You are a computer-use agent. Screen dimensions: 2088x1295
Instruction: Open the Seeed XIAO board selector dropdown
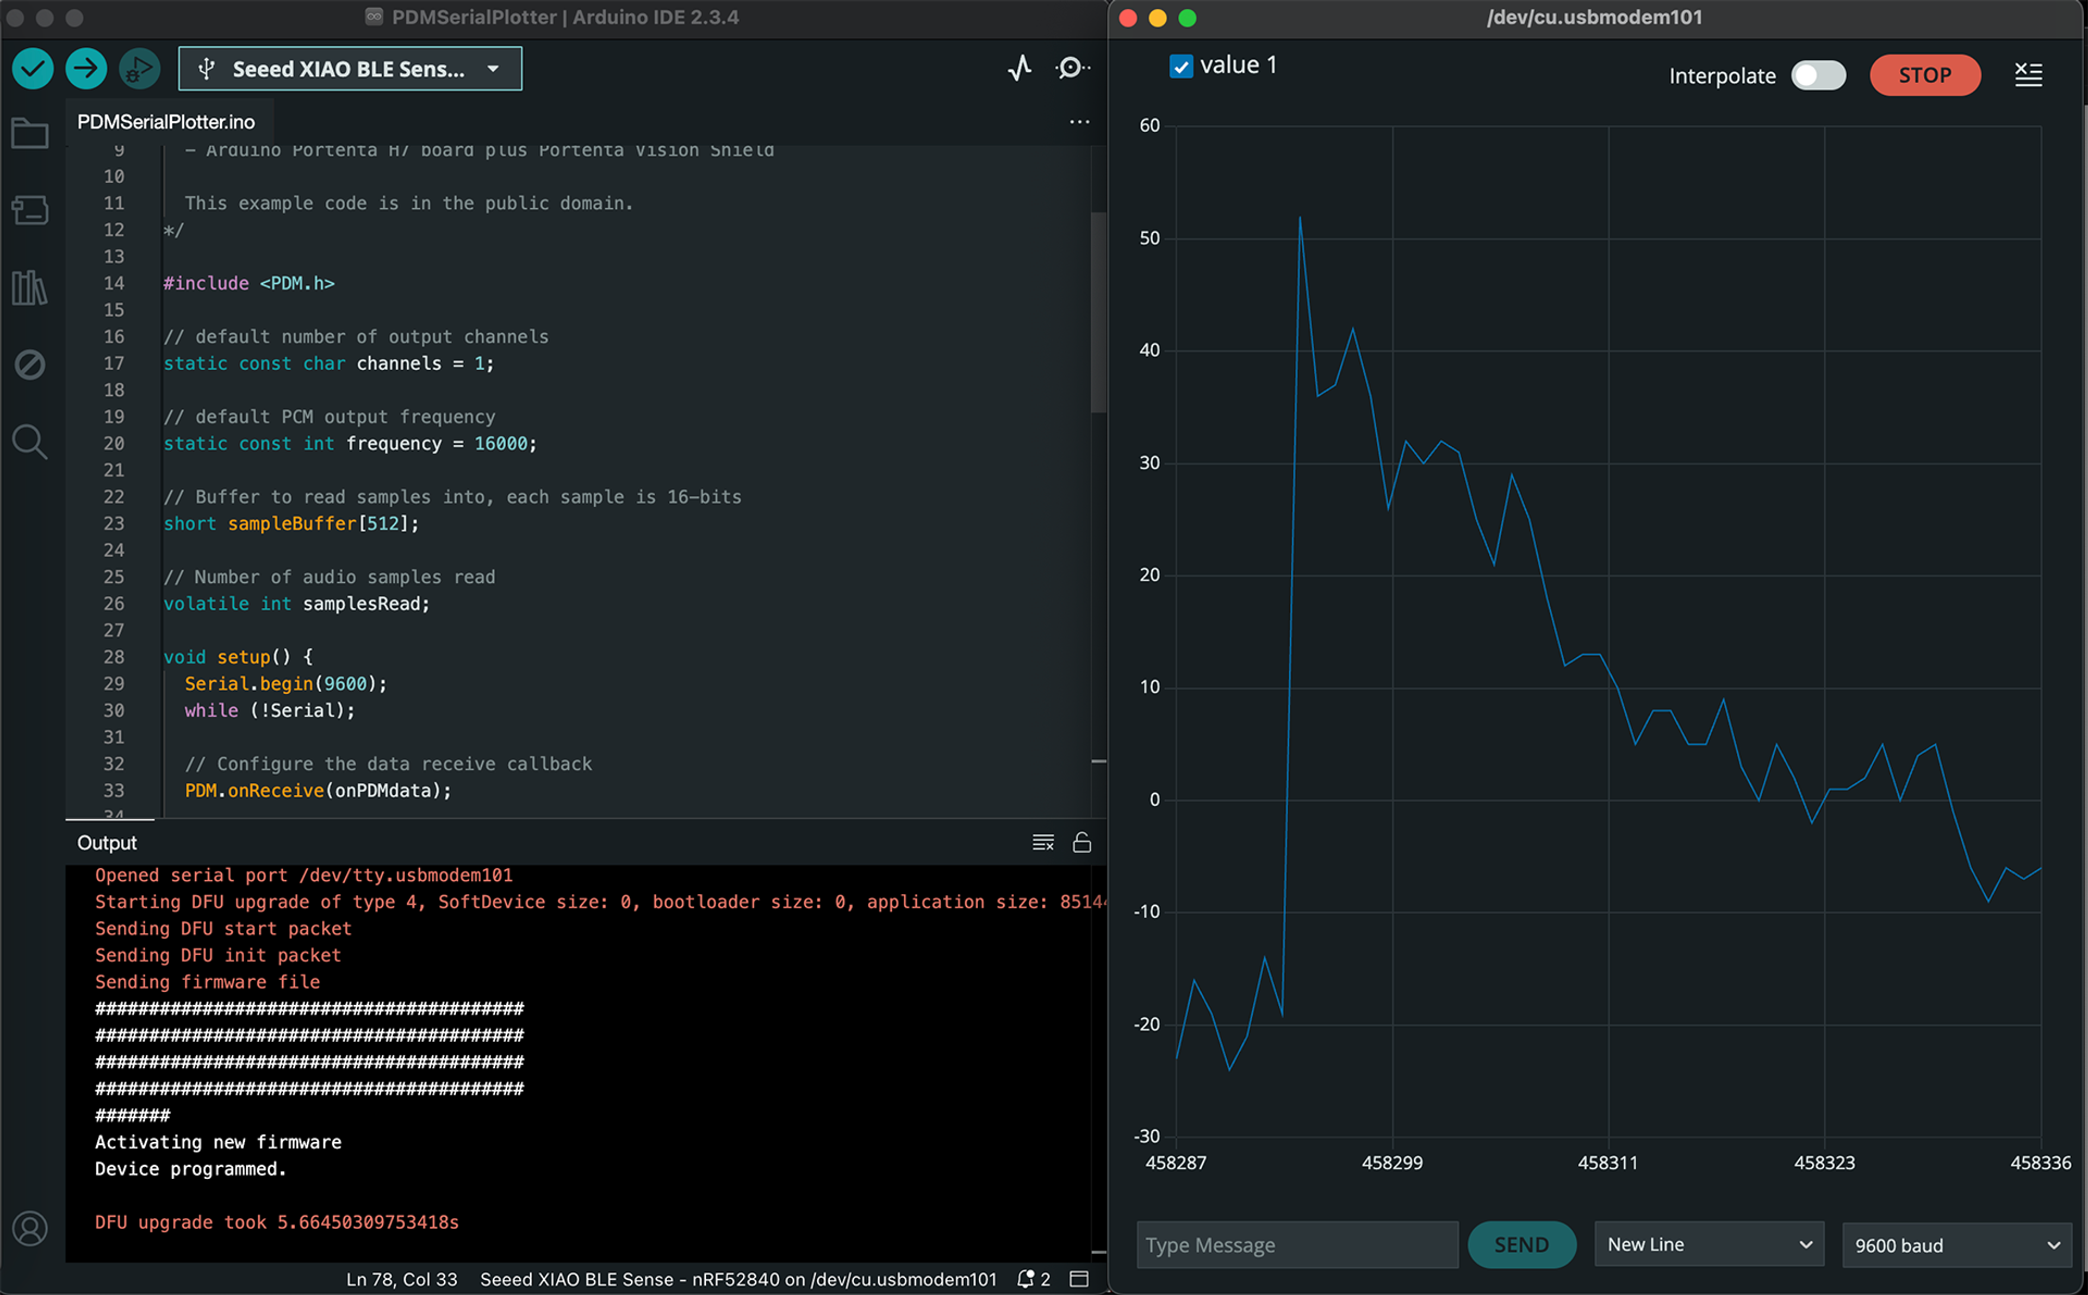pyautogui.click(x=350, y=69)
